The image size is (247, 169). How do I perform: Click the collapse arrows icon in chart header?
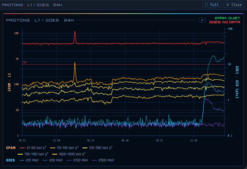(x=202, y=20)
